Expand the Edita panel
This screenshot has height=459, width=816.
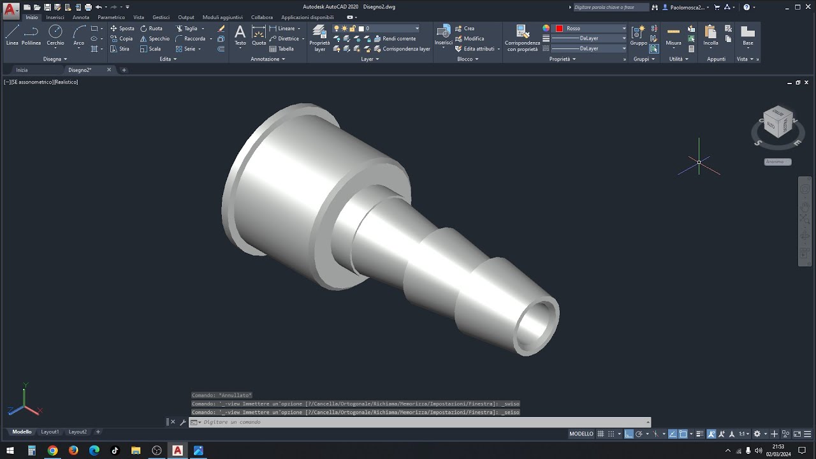pyautogui.click(x=168, y=59)
